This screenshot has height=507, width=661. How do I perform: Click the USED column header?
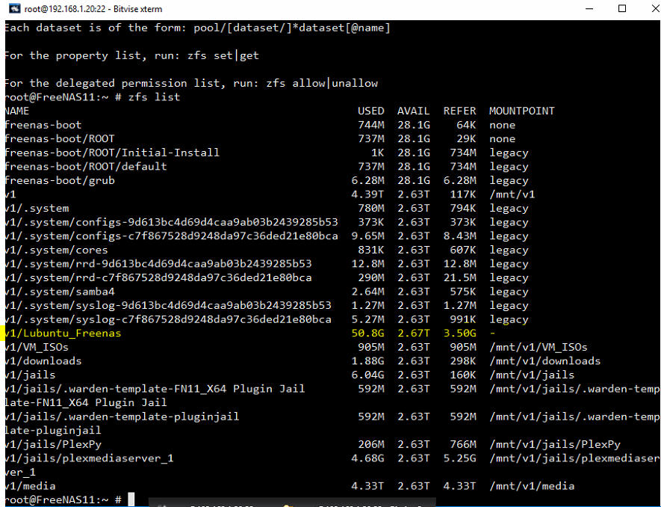click(371, 111)
